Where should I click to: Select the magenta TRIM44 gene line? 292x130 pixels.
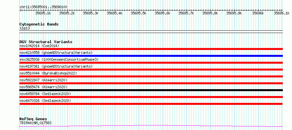[151, 126]
